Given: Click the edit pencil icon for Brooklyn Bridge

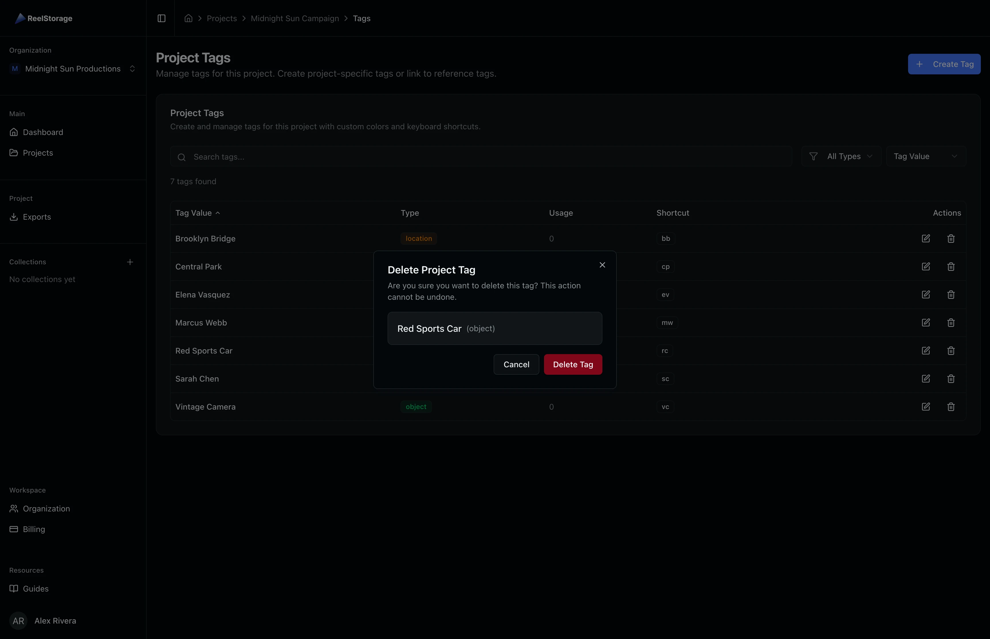Looking at the screenshot, I should pos(926,239).
